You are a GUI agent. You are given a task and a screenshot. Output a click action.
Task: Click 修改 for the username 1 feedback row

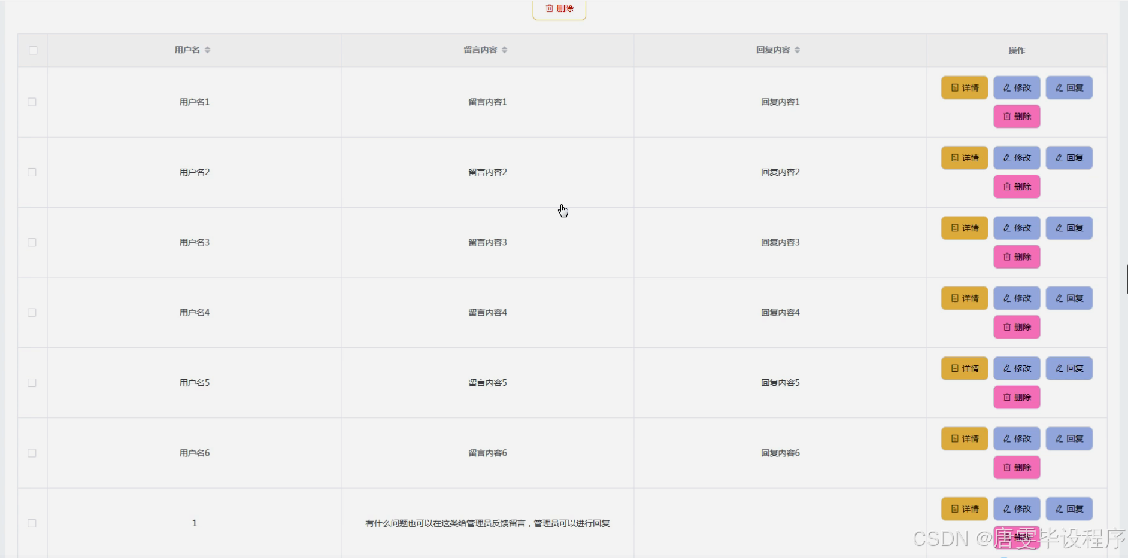(x=1017, y=509)
